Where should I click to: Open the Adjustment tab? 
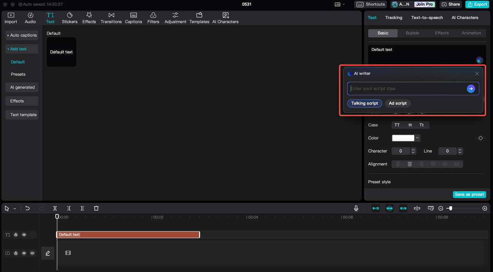tap(175, 18)
